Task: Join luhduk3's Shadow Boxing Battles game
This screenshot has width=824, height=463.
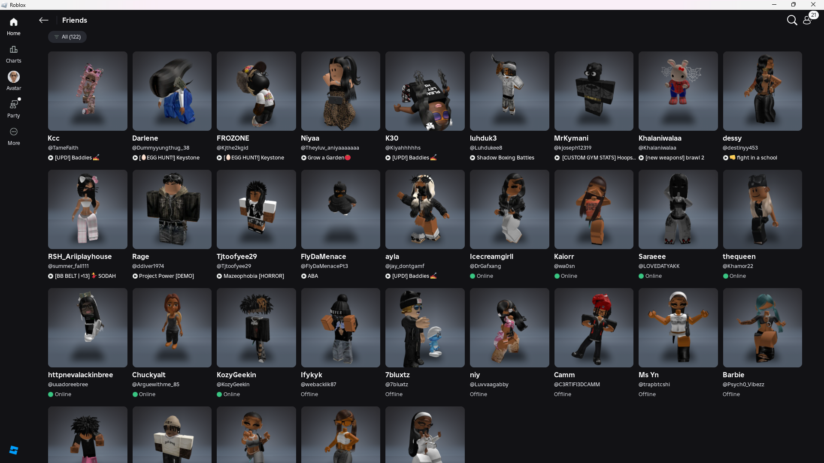Action: click(x=505, y=158)
